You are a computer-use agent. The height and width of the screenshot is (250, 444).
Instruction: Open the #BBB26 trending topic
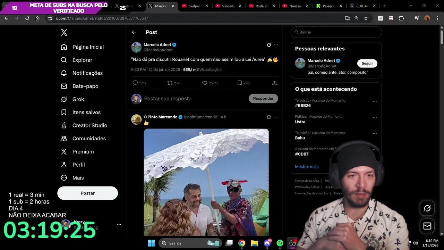[x=303, y=106]
